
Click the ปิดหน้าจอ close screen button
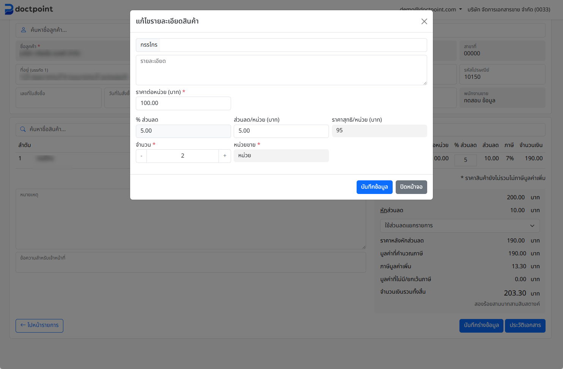click(411, 187)
